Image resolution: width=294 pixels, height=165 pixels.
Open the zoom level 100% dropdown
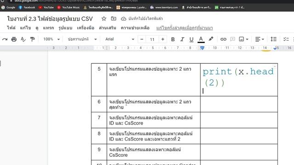[x=51, y=39]
